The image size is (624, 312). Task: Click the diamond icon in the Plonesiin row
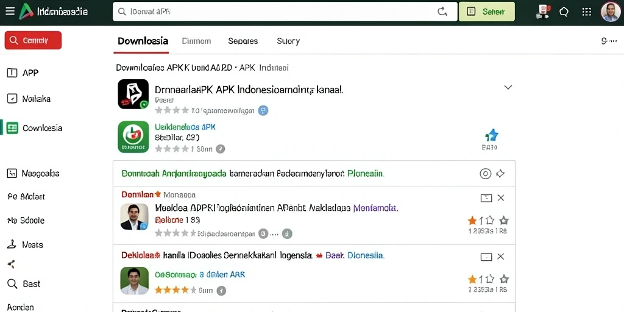tap(500, 174)
